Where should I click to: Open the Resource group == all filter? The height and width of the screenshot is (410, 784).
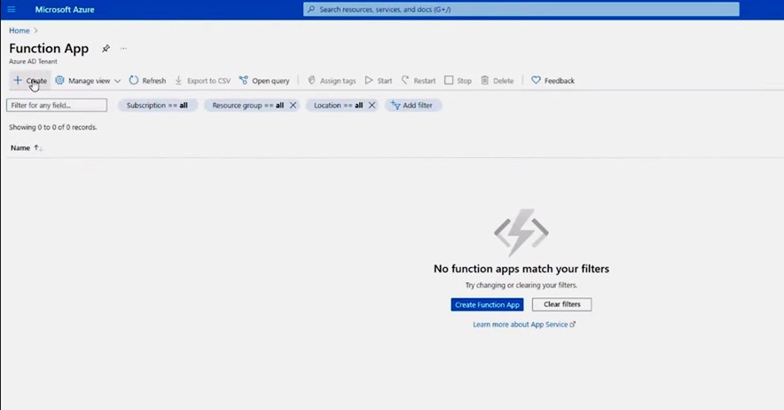coord(247,105)
